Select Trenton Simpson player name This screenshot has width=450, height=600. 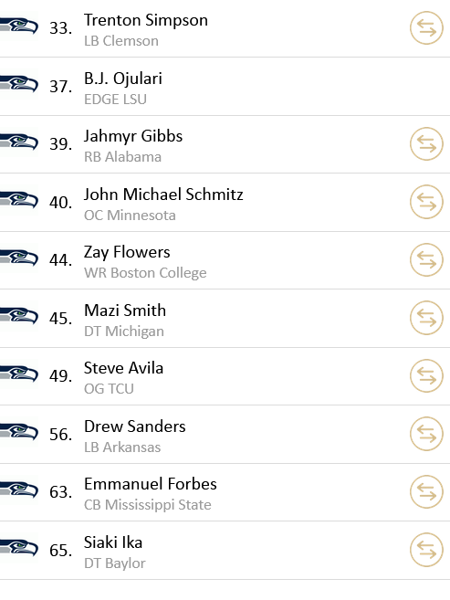(x=146, y=21)
